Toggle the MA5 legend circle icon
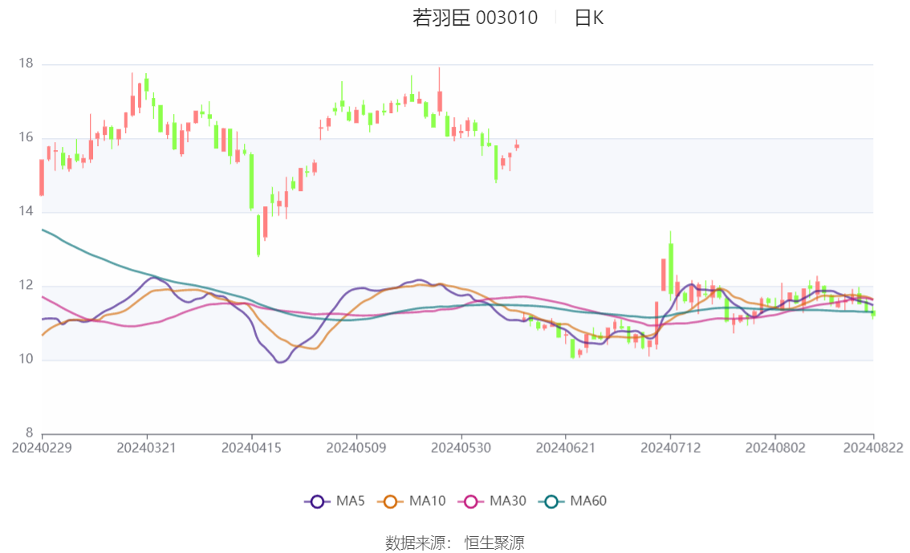910x553 pixels. [317, 502]
